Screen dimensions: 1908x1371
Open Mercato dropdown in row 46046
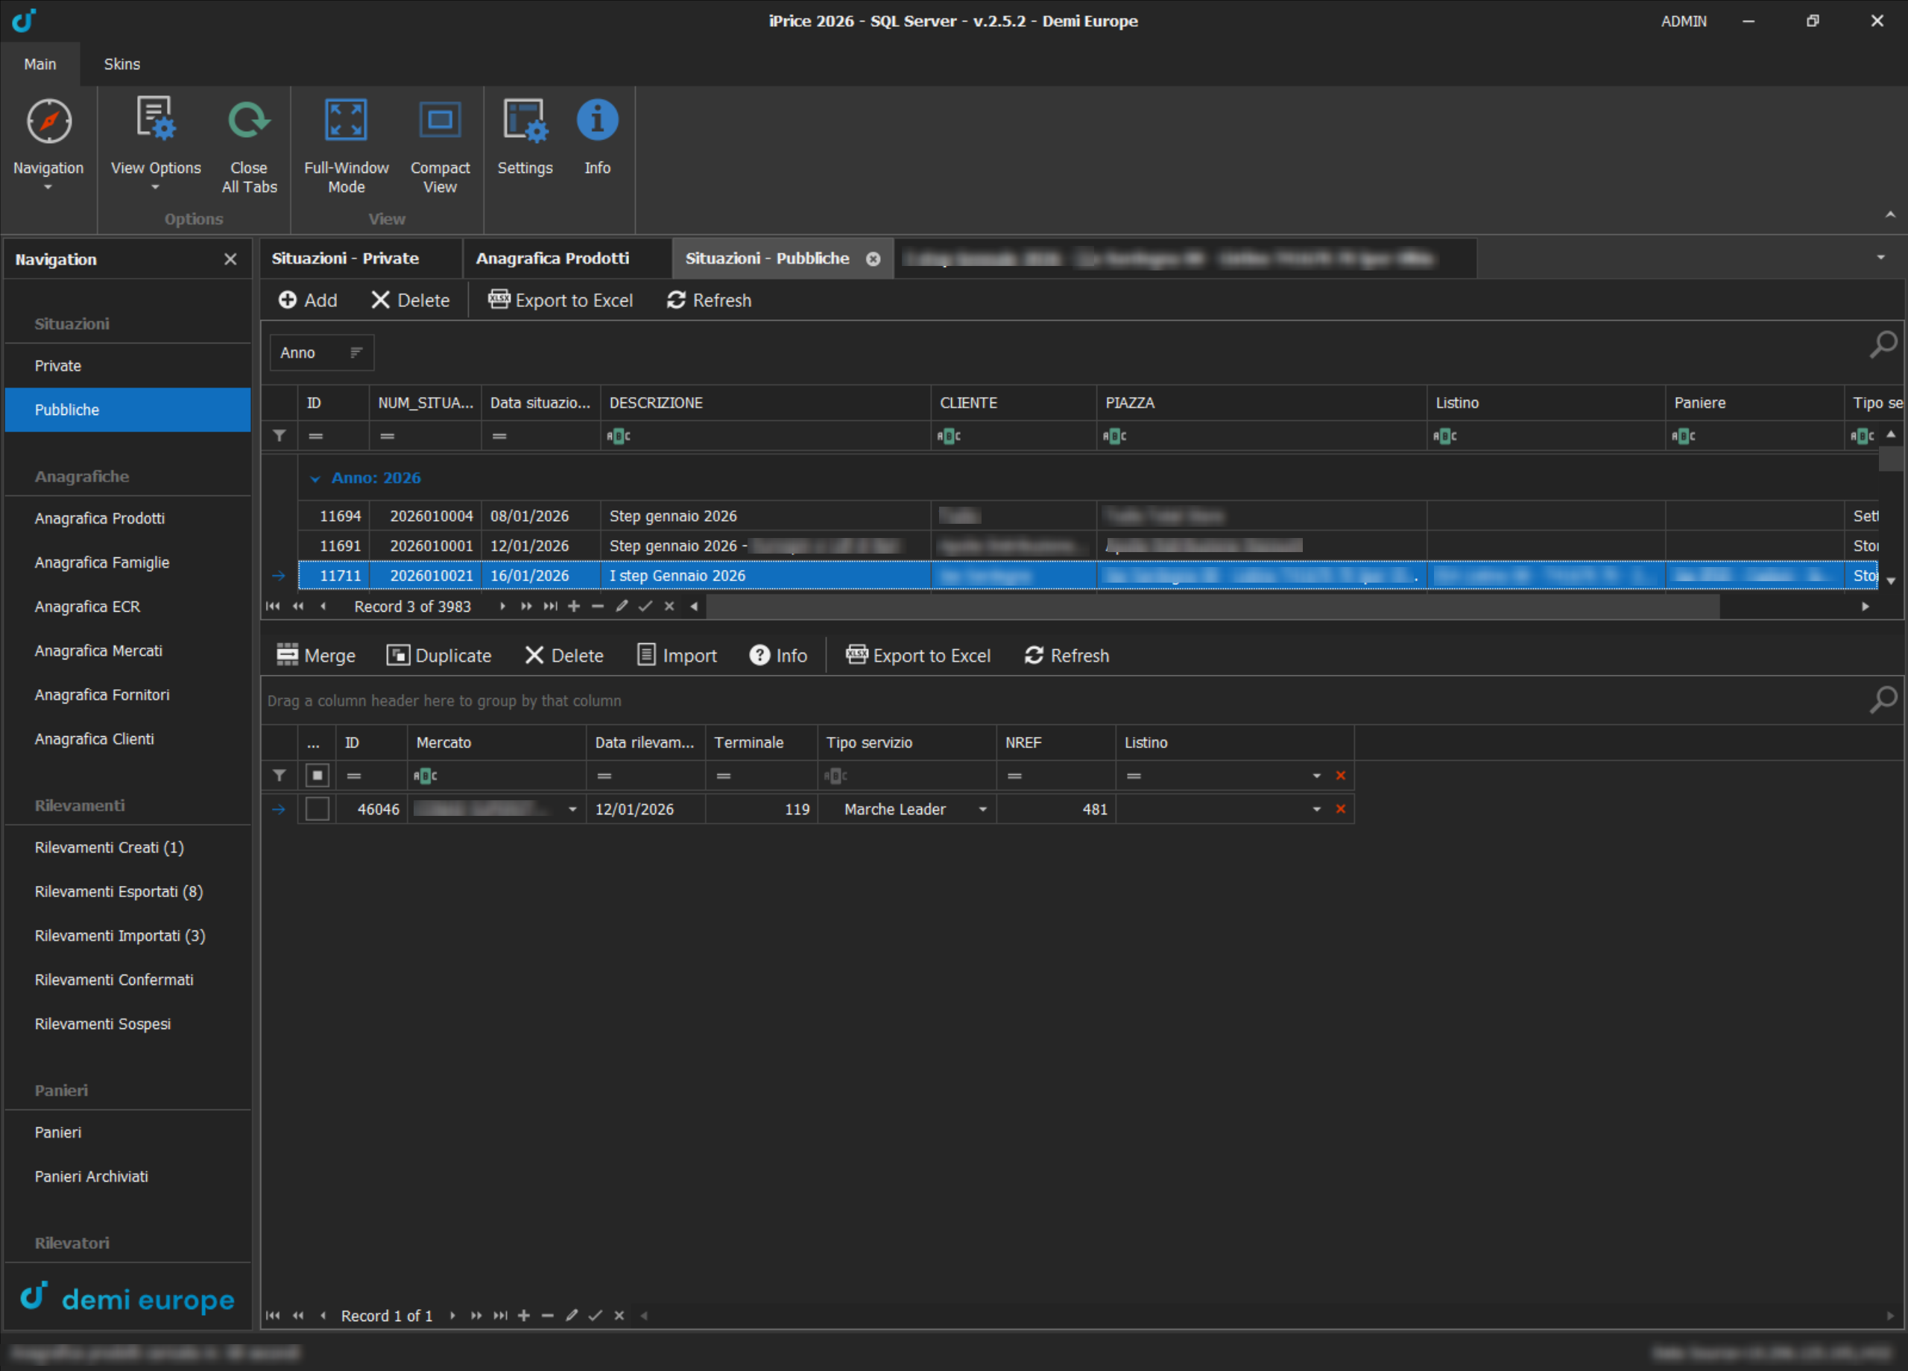[x=572, y=809]
